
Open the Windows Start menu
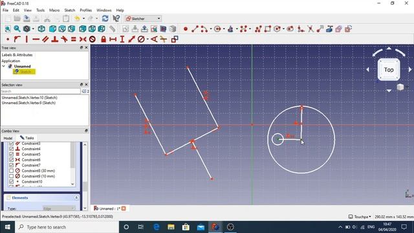click(7, 227)
